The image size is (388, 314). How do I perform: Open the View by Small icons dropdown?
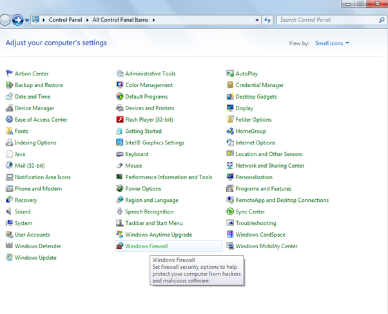click(332, 43)
